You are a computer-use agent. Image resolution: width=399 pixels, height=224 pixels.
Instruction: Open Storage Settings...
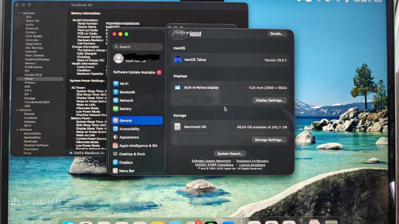tap(269, 140)
